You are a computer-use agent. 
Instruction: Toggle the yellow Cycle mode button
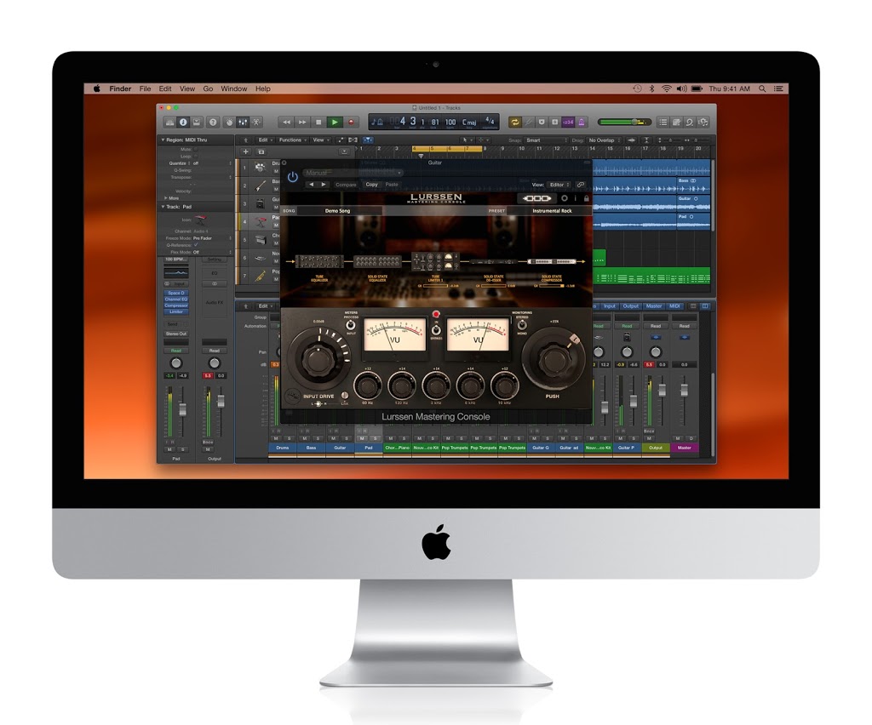[514, 123]
